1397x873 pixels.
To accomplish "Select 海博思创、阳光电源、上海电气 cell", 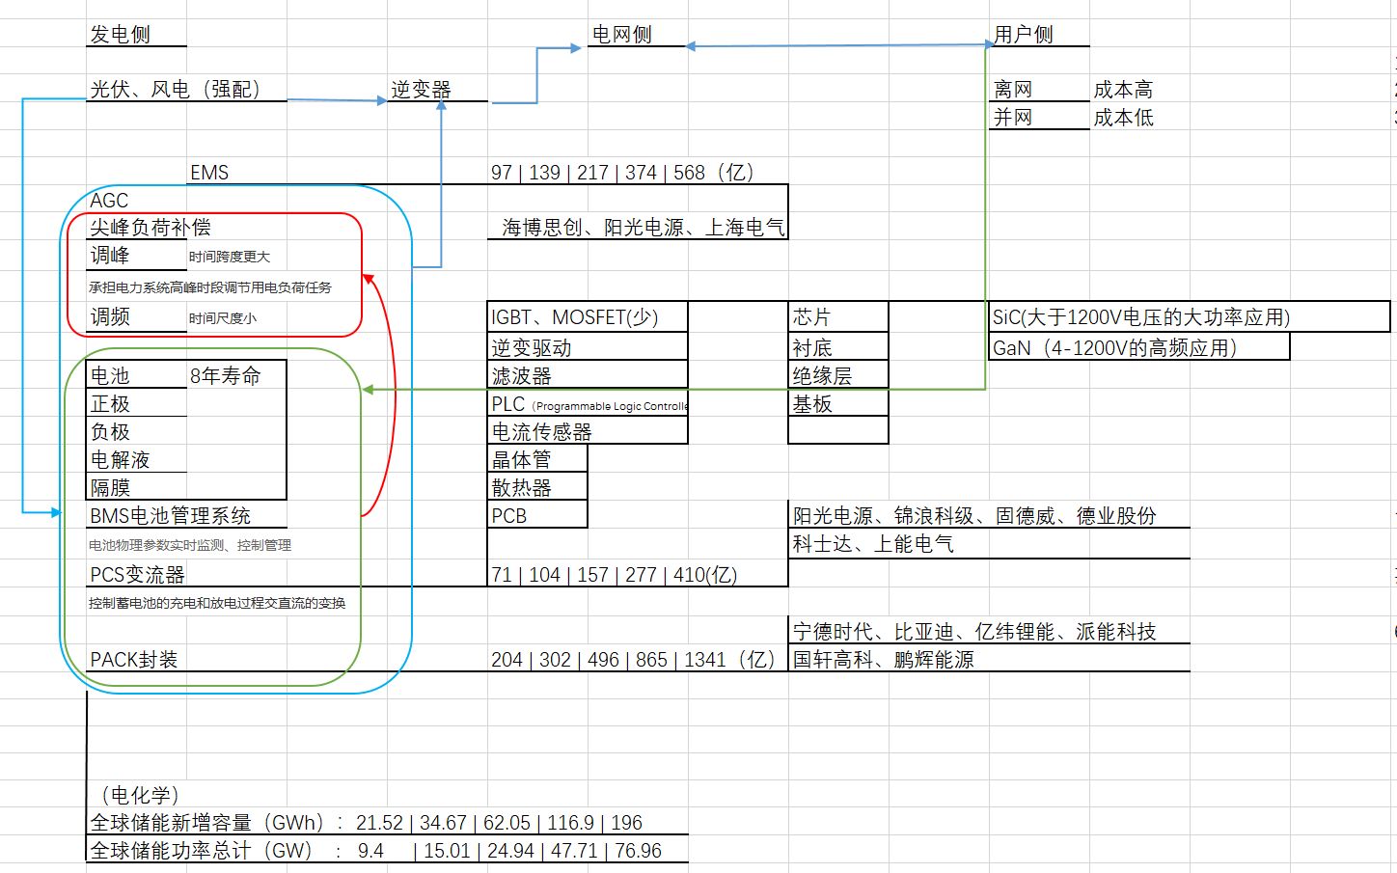I will 644,228.
